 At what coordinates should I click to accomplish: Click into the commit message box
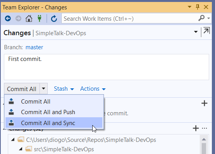106,67
